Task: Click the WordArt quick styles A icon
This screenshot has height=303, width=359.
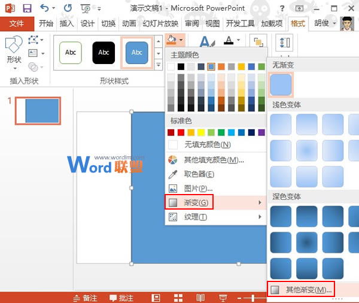Action: tap(207, 41)
